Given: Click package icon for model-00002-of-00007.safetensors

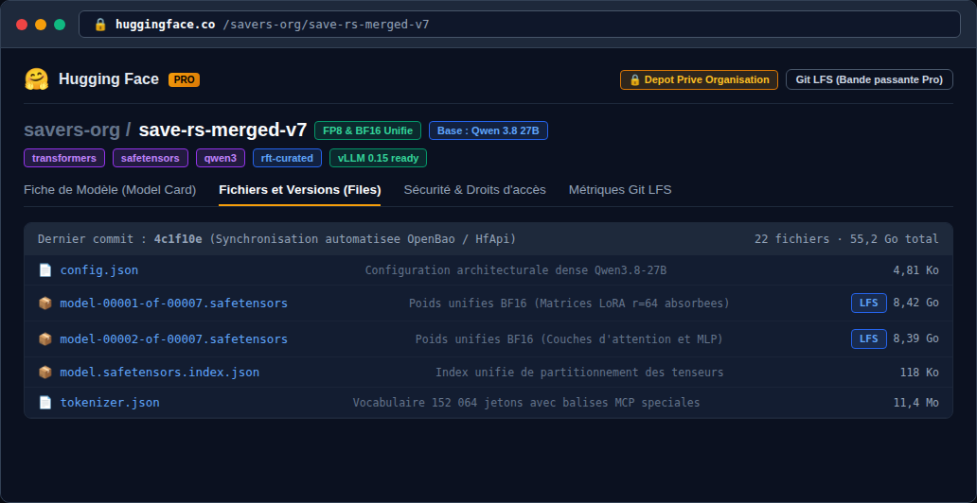Looking at the screenshot, I should pyautogui.click(x=44, y=339).
